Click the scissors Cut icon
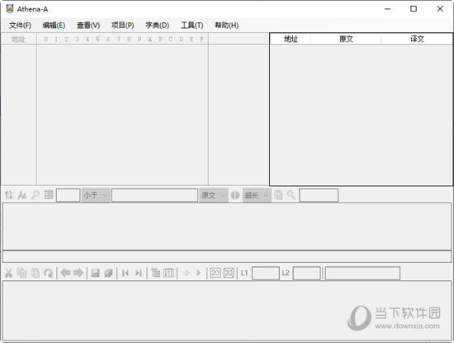Image resolution: width=454 pixels, height=343 pixels. point(9,273)
